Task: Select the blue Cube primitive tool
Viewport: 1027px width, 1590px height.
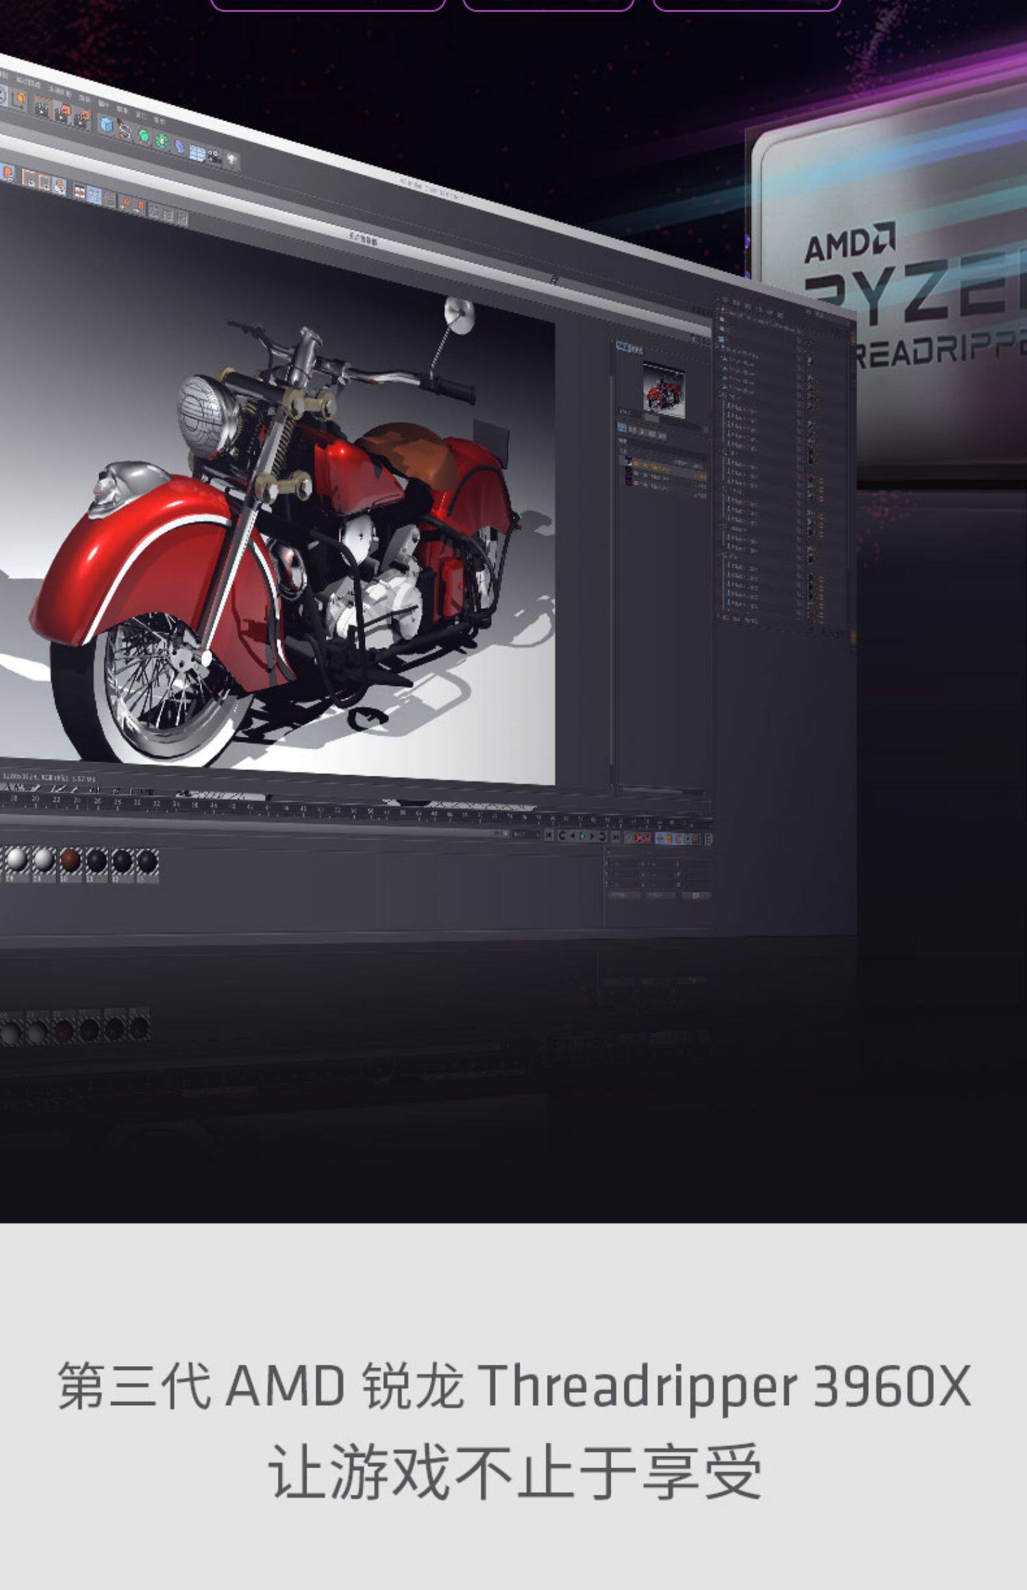Action: point(106,124)
